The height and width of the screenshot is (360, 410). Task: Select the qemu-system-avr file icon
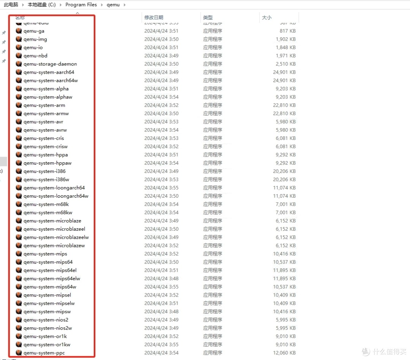coord(19,122)
